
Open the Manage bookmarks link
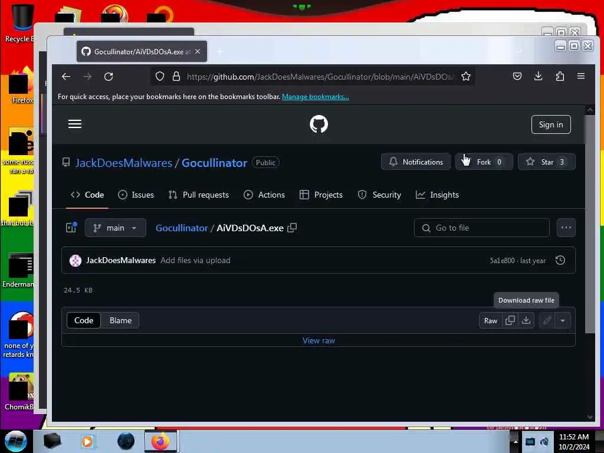(x=316, y=97)
